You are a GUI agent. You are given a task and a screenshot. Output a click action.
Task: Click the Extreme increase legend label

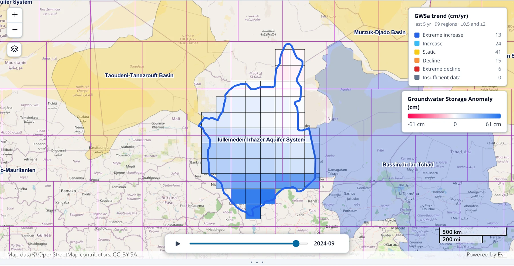click(443, 35)
